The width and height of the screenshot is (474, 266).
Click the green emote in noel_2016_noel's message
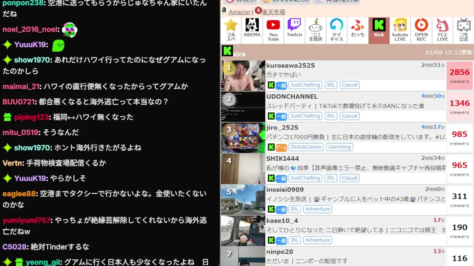coord(70,30)
